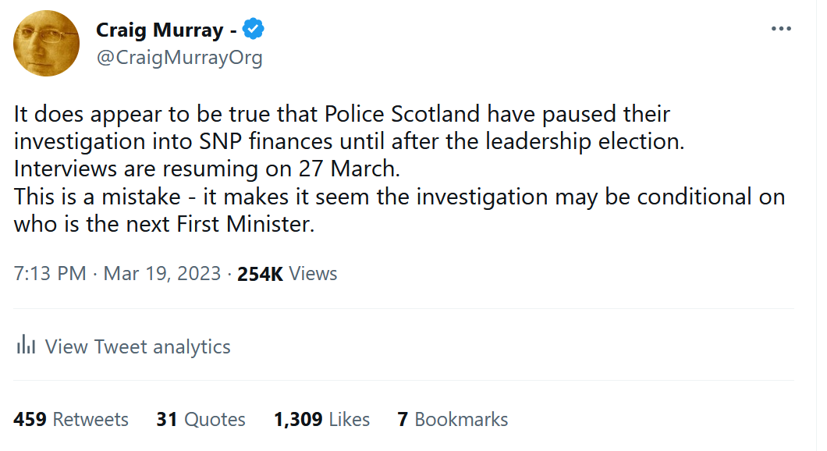Click the bar chart analytics icon
Viewport: 827px width, 451px height.
26,346
